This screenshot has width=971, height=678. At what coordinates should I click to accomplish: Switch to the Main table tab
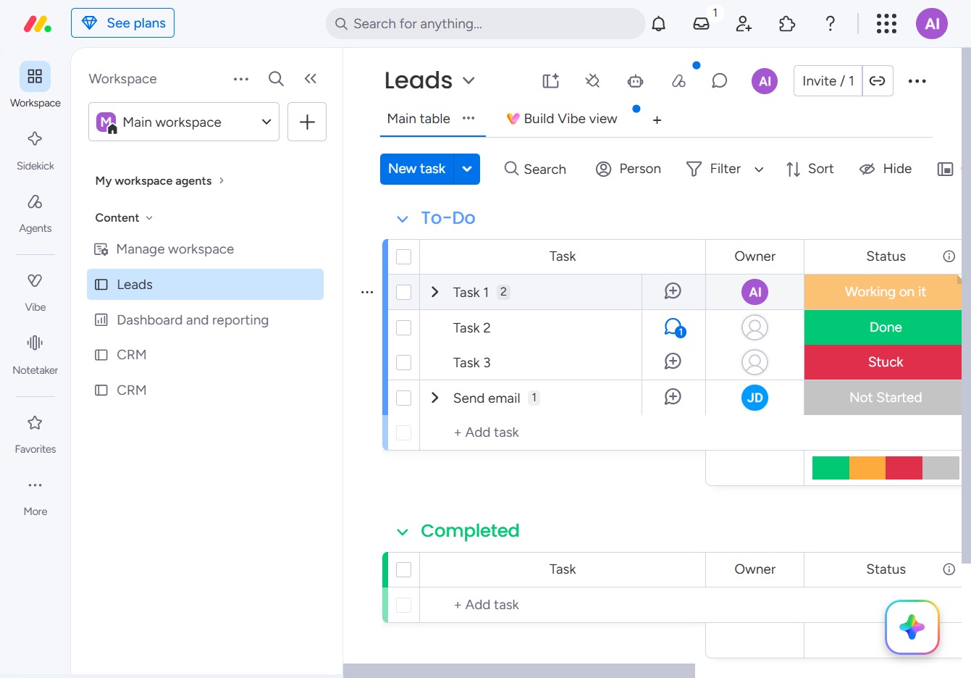point(419,118)
